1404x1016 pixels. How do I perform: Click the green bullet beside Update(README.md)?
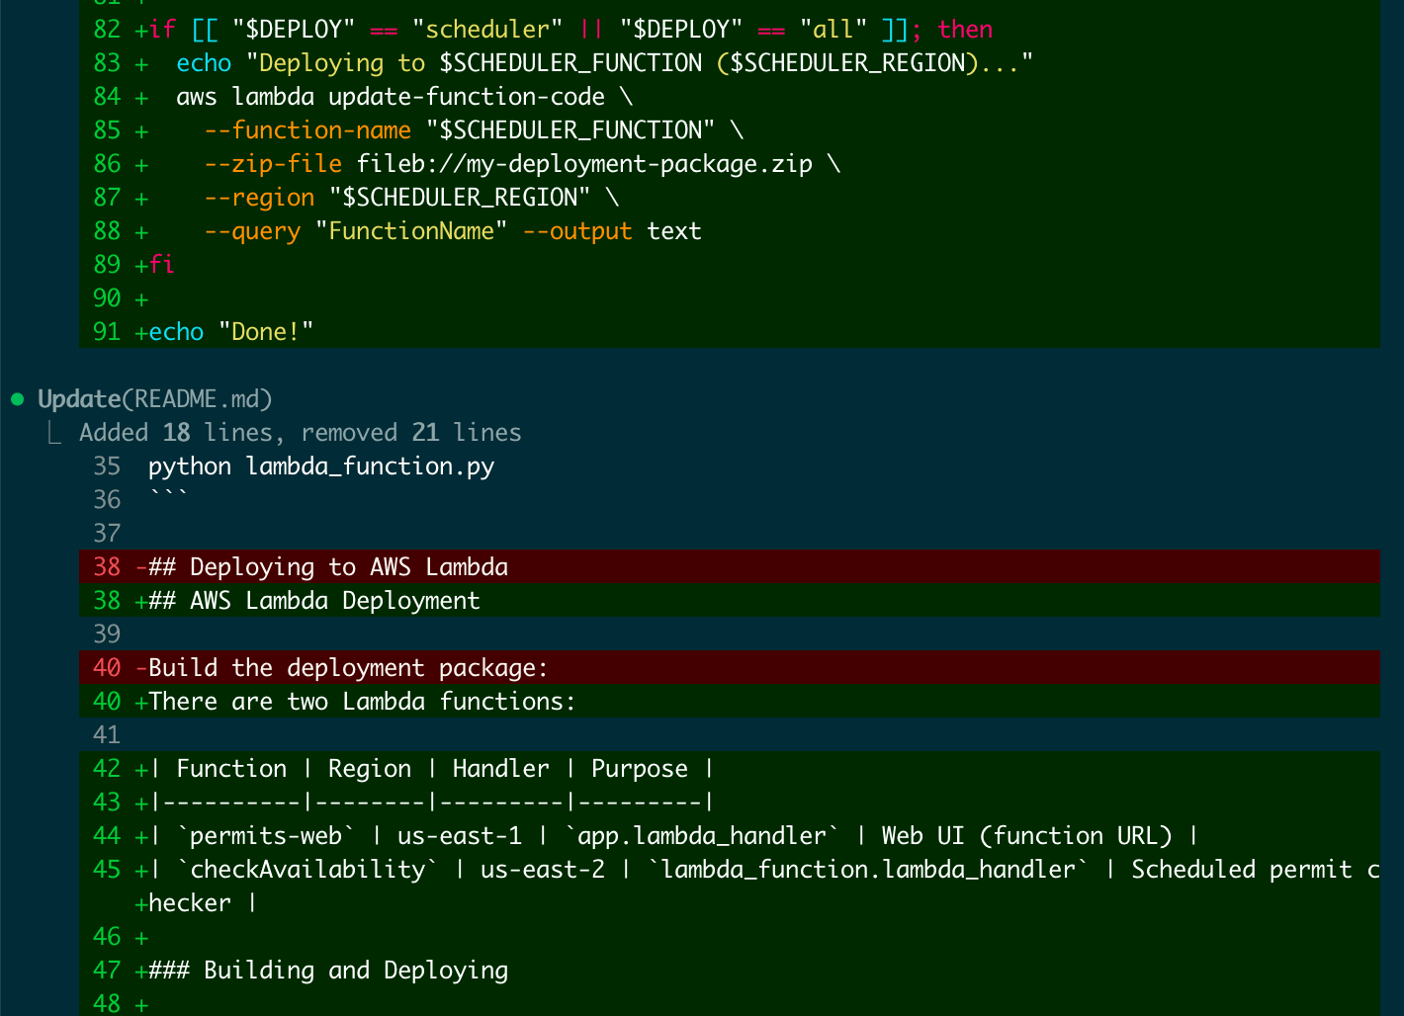click(x=17, y=399)
